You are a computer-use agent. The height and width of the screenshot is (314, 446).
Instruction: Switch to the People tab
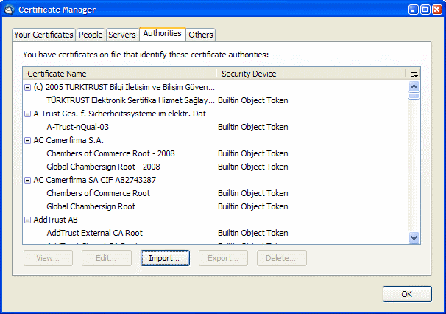91,35
